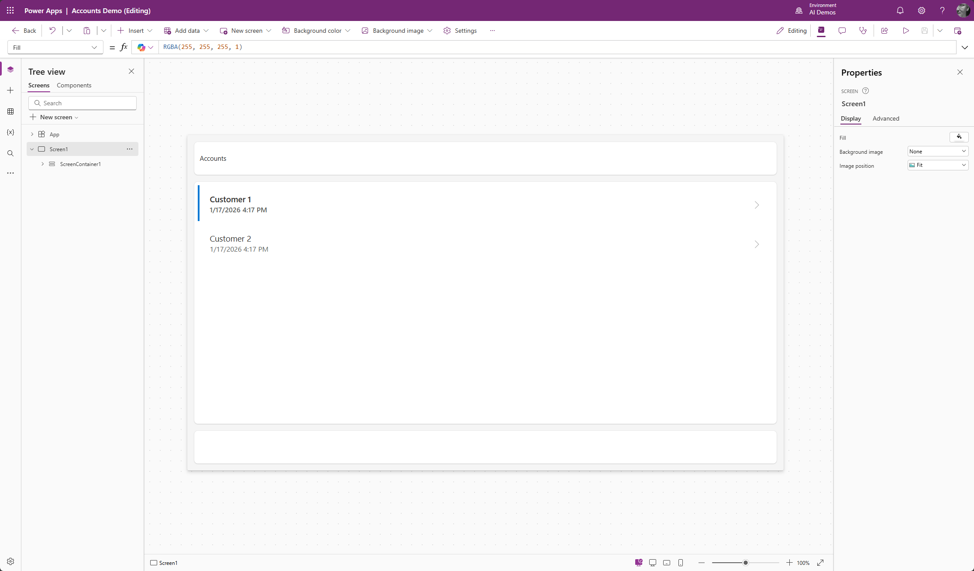Switch to the Components tab
Viewport: 974px width, 571px height.
pyautogui.click(x=74, y=85)
